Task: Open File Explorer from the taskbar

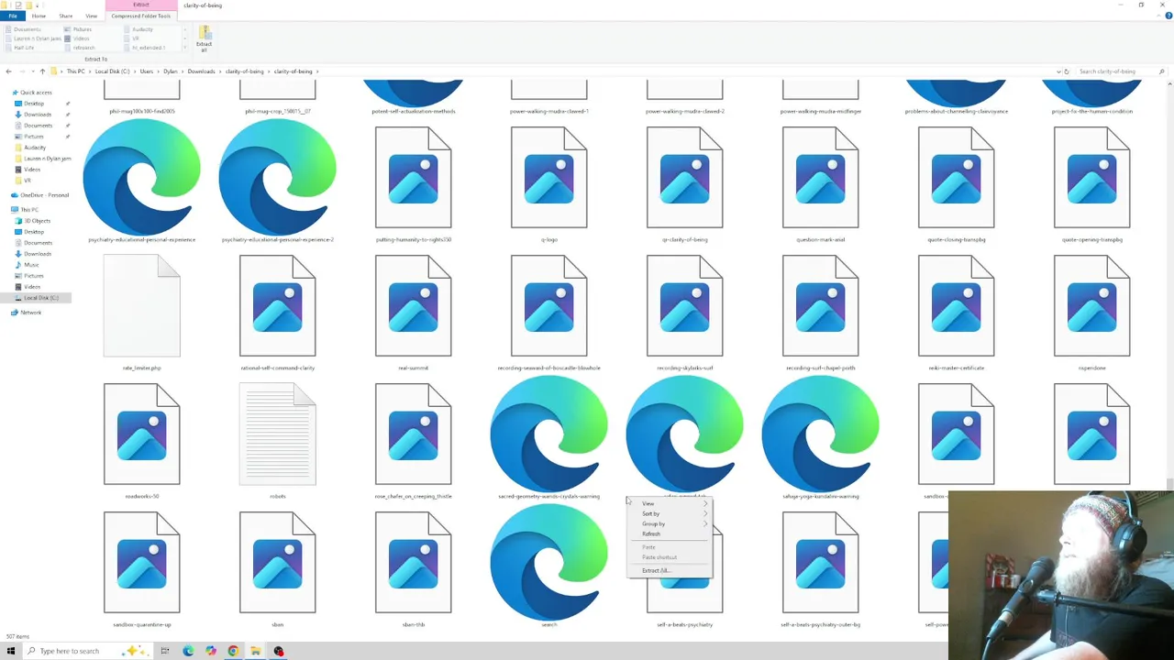Action: 255,651
